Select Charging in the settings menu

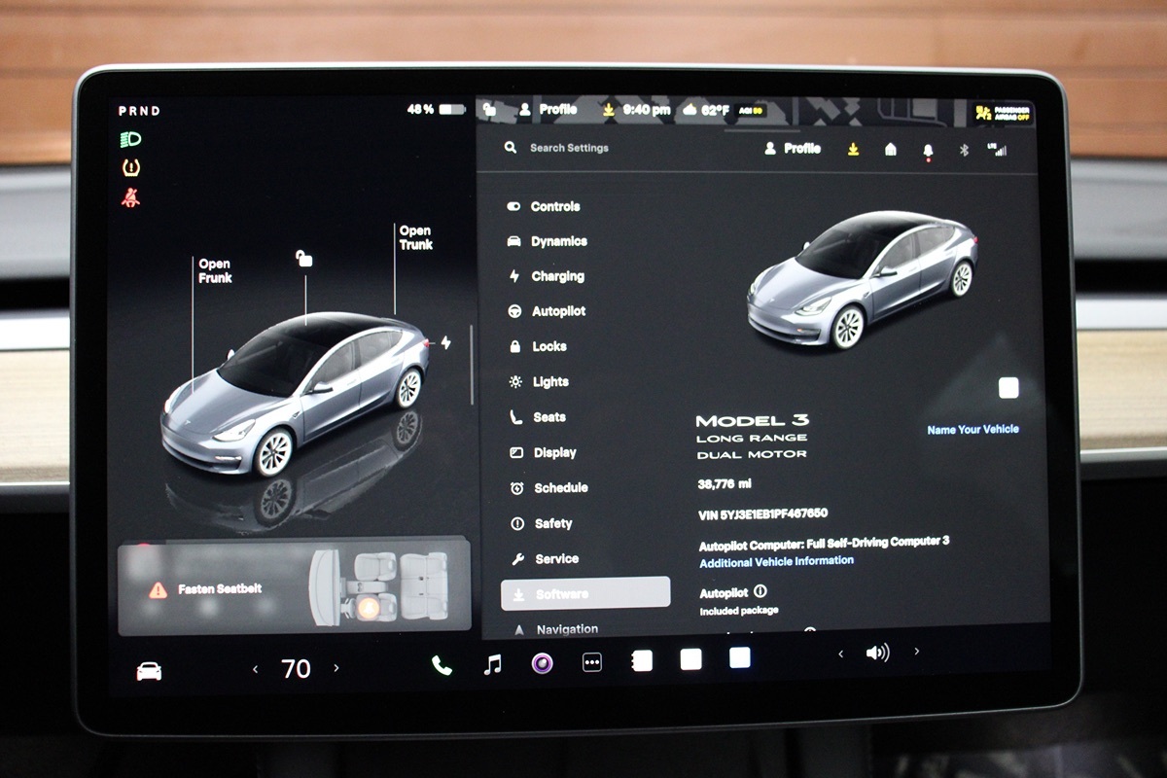(x=557, y=276)
